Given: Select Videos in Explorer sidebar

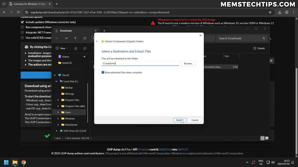Looking at the screenshot, I should (65, 57).
